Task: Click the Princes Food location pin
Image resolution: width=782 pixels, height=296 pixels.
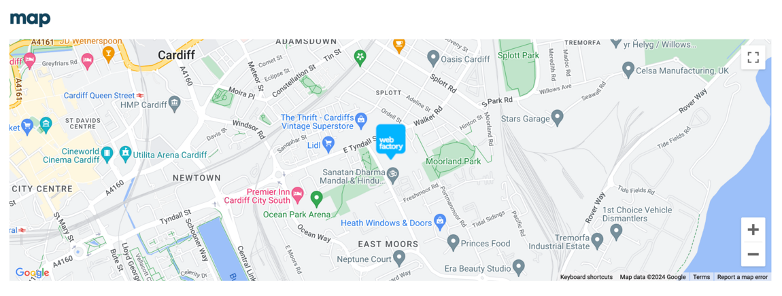Action: (x=453, y=242)
